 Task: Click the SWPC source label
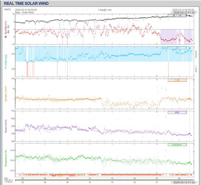[x=8, y=10]
